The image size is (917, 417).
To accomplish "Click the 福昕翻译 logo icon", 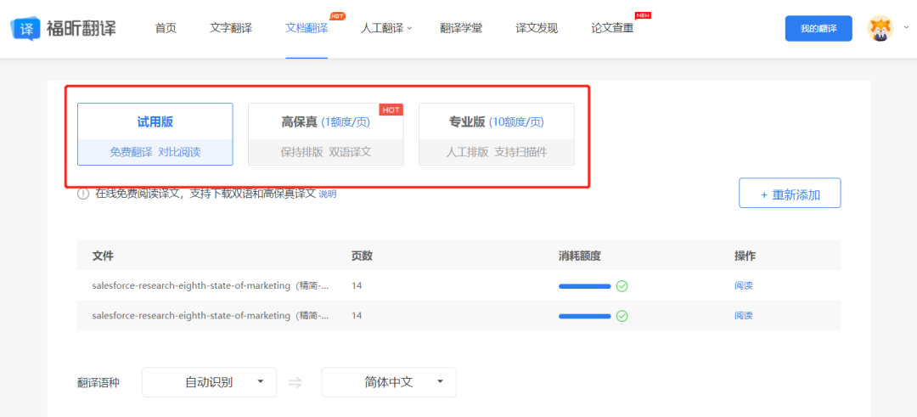I will [x=25, y=28].
